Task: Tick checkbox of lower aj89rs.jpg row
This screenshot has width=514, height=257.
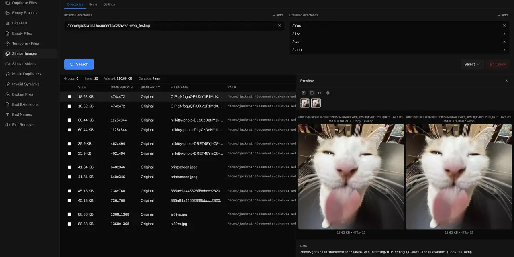Action: (69, 224)
